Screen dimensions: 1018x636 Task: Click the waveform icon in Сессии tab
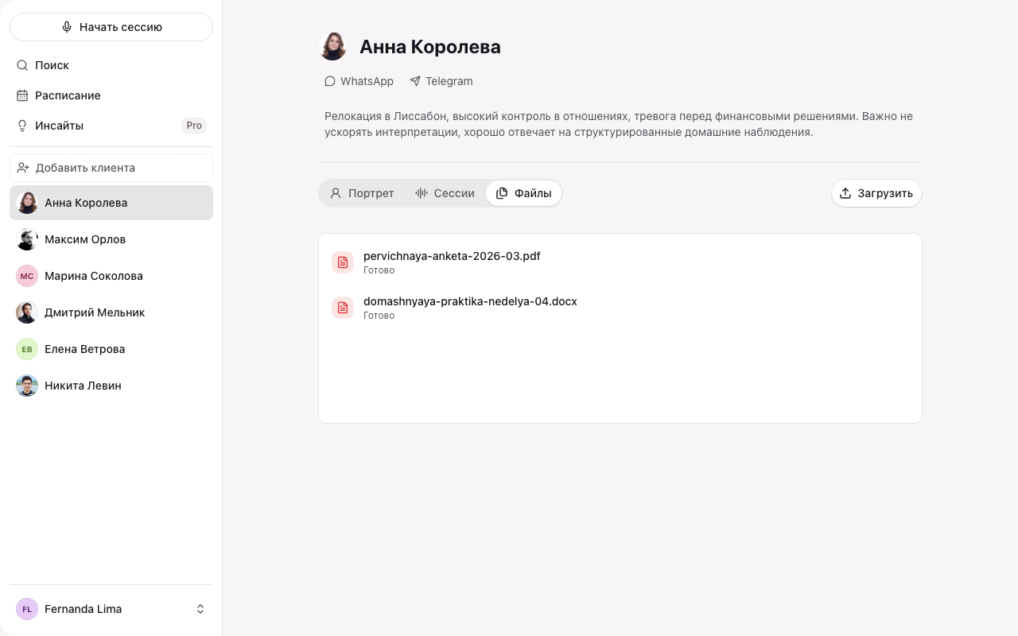click(x=422, y=193)
